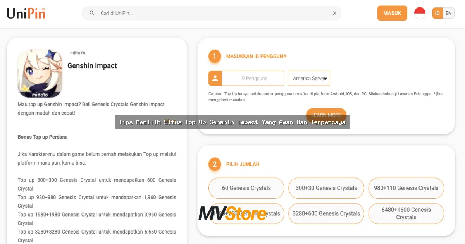Click the Genshin Impact game thumbnail
Screen dimensions: 465x244
click(x=40, y=73)
